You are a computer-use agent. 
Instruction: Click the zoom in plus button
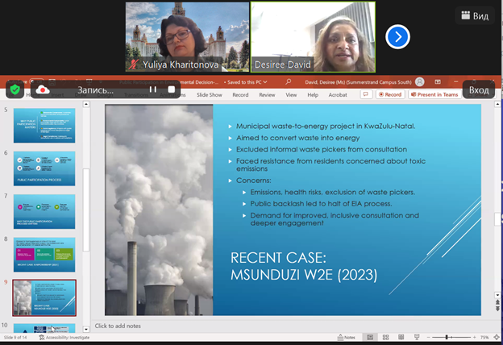475,337
